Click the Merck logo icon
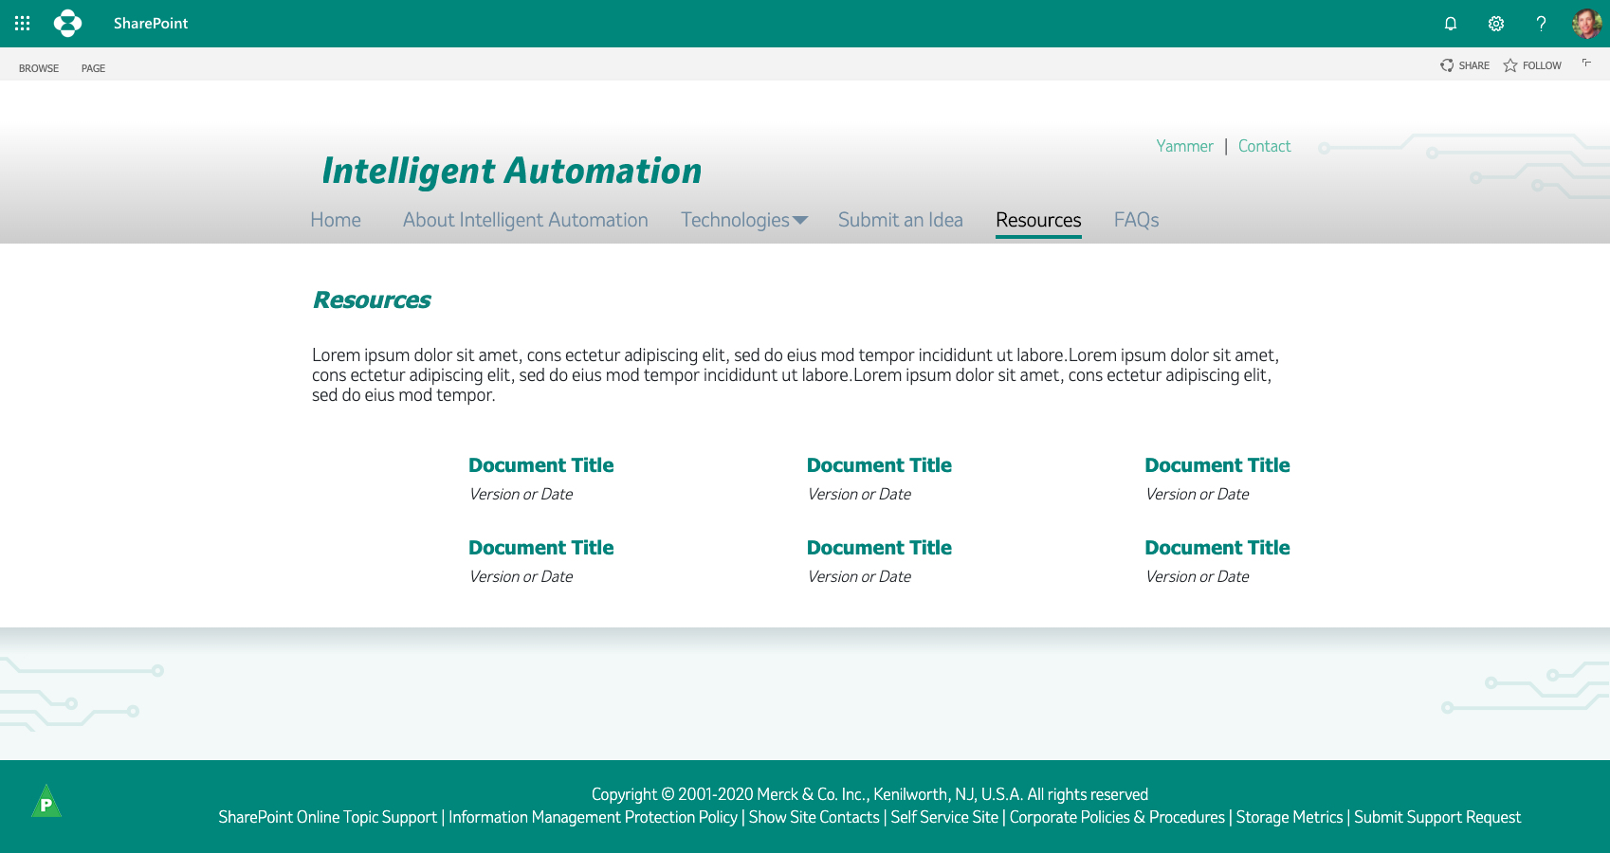The height and width of the screenshot is (853, 1610). 67,24
